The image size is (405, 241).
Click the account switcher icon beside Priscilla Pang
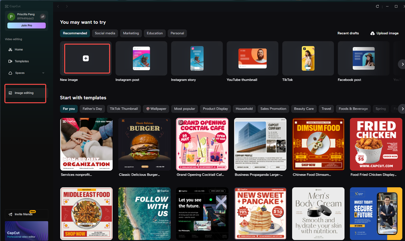pos(42,16)
